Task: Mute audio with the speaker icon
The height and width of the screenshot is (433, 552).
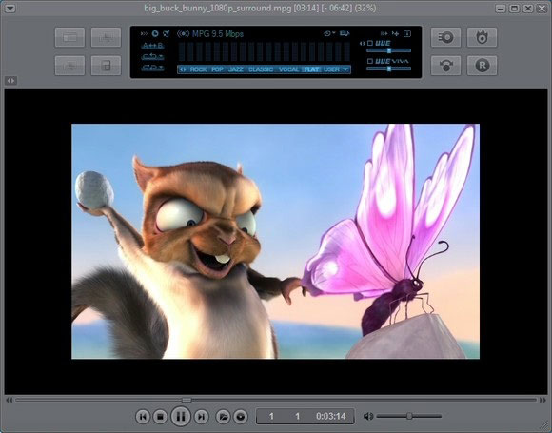Action: click(368, 417)
